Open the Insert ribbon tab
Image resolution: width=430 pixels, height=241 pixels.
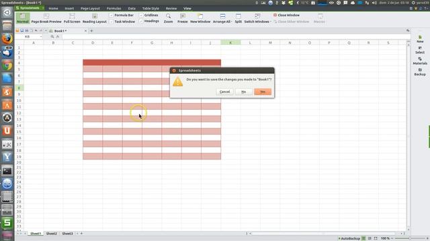69,9
